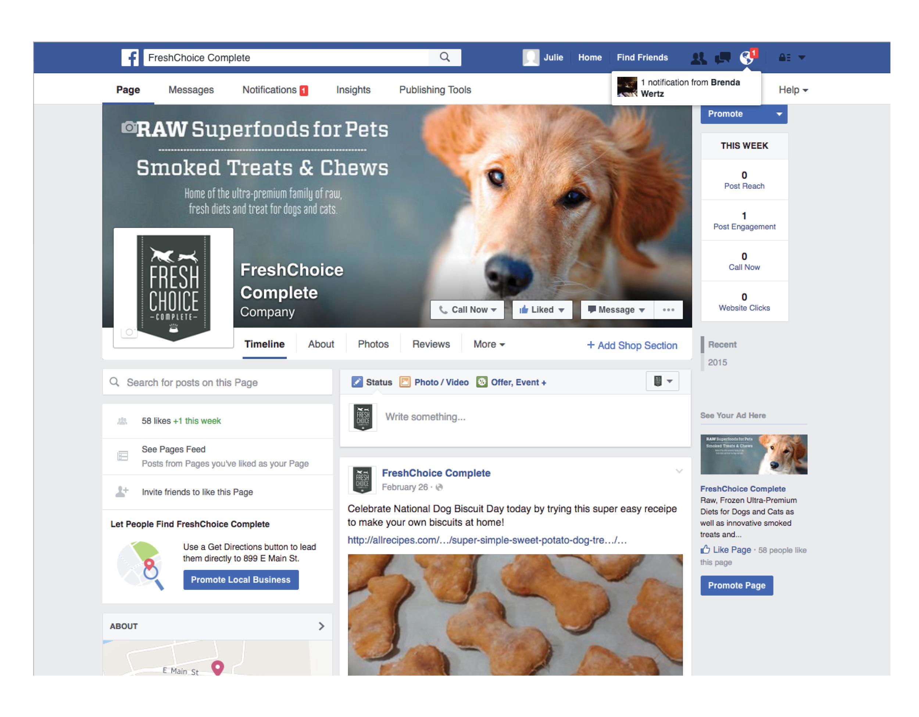Screen dimensions: 919x717
Task: Click the Home link
Action: (590, 58)
